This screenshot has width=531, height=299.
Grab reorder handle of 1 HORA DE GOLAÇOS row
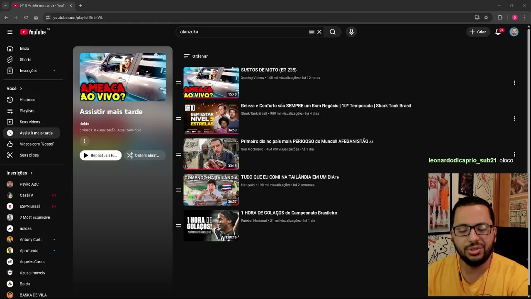point(178,226)
